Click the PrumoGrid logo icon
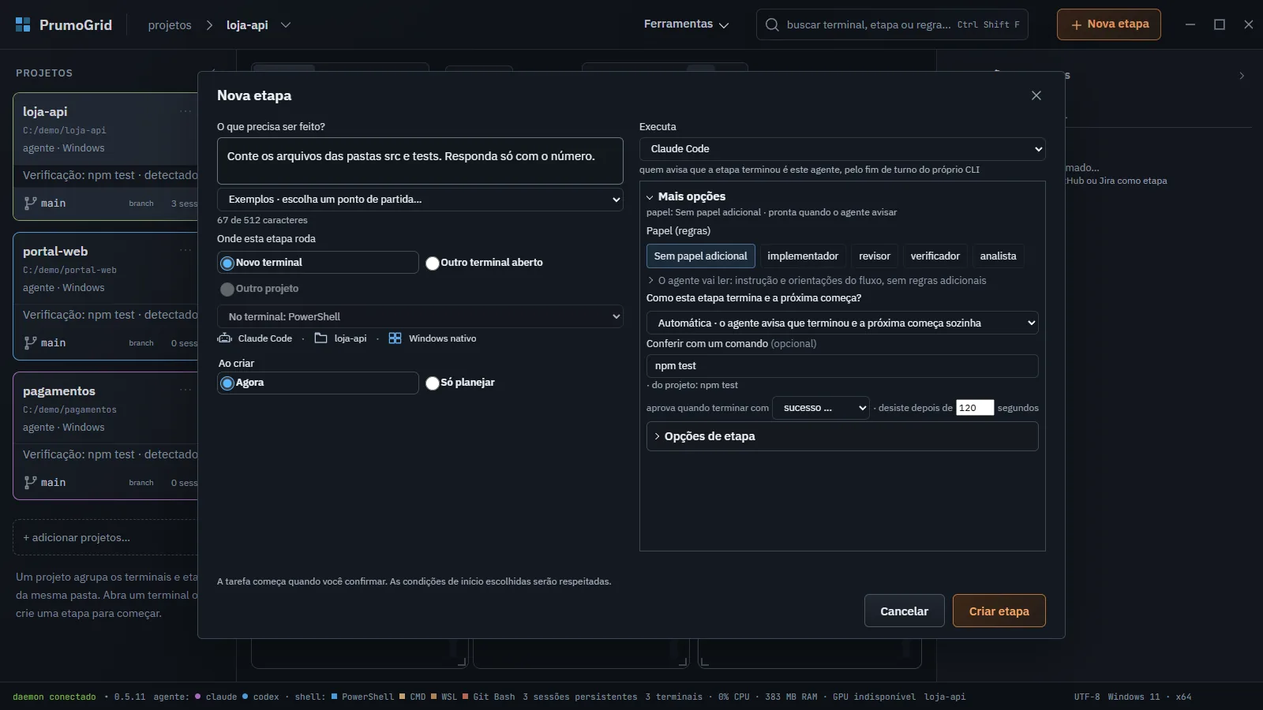 (23, 24)
